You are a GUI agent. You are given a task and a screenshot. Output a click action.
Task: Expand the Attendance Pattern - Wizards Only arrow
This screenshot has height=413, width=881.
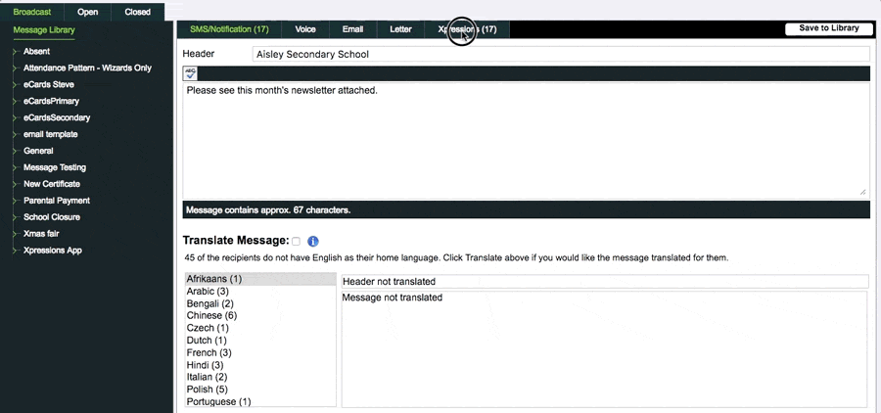coord(17,68)
